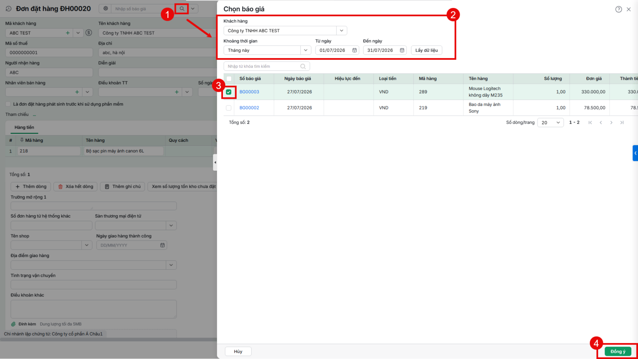Open calendar for Ngày giao hàng thành công
The image size is (638, 359).
click(x=162, y=245)
